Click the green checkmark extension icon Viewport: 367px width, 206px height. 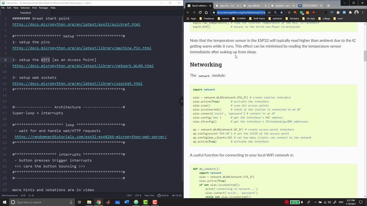(301, 12)
